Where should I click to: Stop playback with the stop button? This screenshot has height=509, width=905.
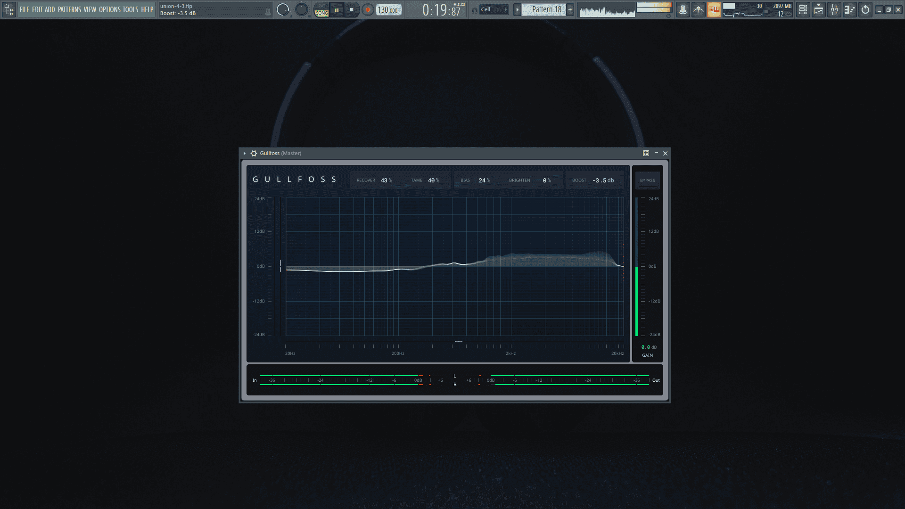[x=352, y=10]
